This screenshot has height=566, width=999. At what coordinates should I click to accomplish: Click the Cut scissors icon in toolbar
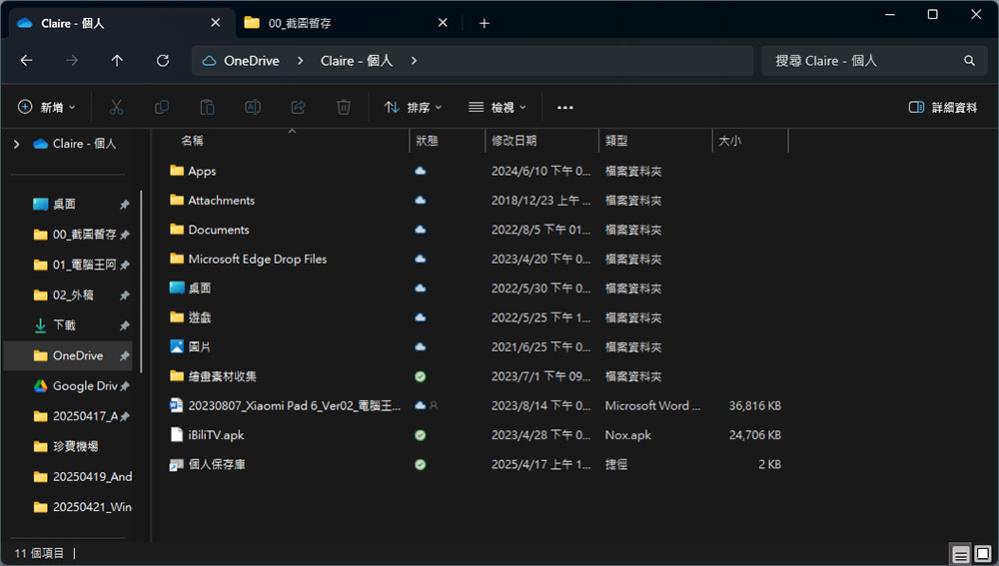pos(116,107)
